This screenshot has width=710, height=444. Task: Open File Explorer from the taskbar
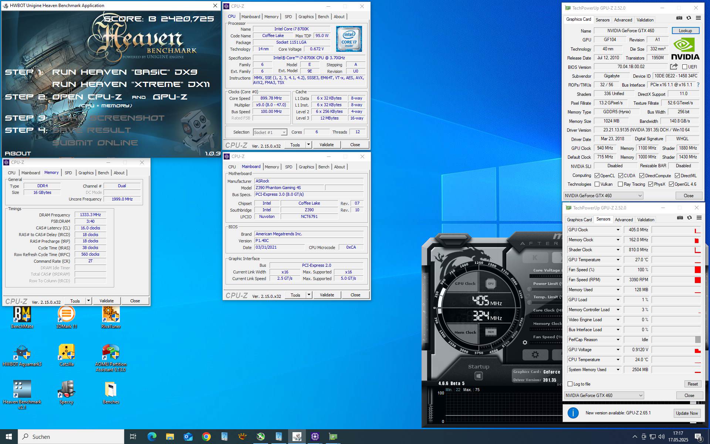coord(170,437)
